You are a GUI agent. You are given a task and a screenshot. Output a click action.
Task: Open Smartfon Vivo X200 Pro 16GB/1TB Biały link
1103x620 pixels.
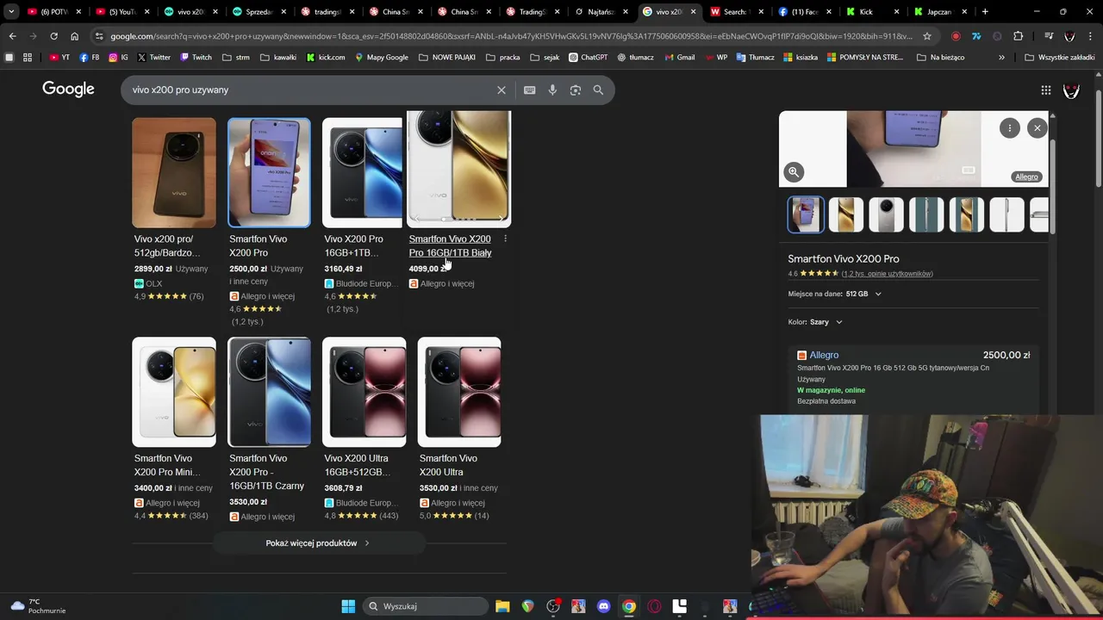[x=450, y=245]
